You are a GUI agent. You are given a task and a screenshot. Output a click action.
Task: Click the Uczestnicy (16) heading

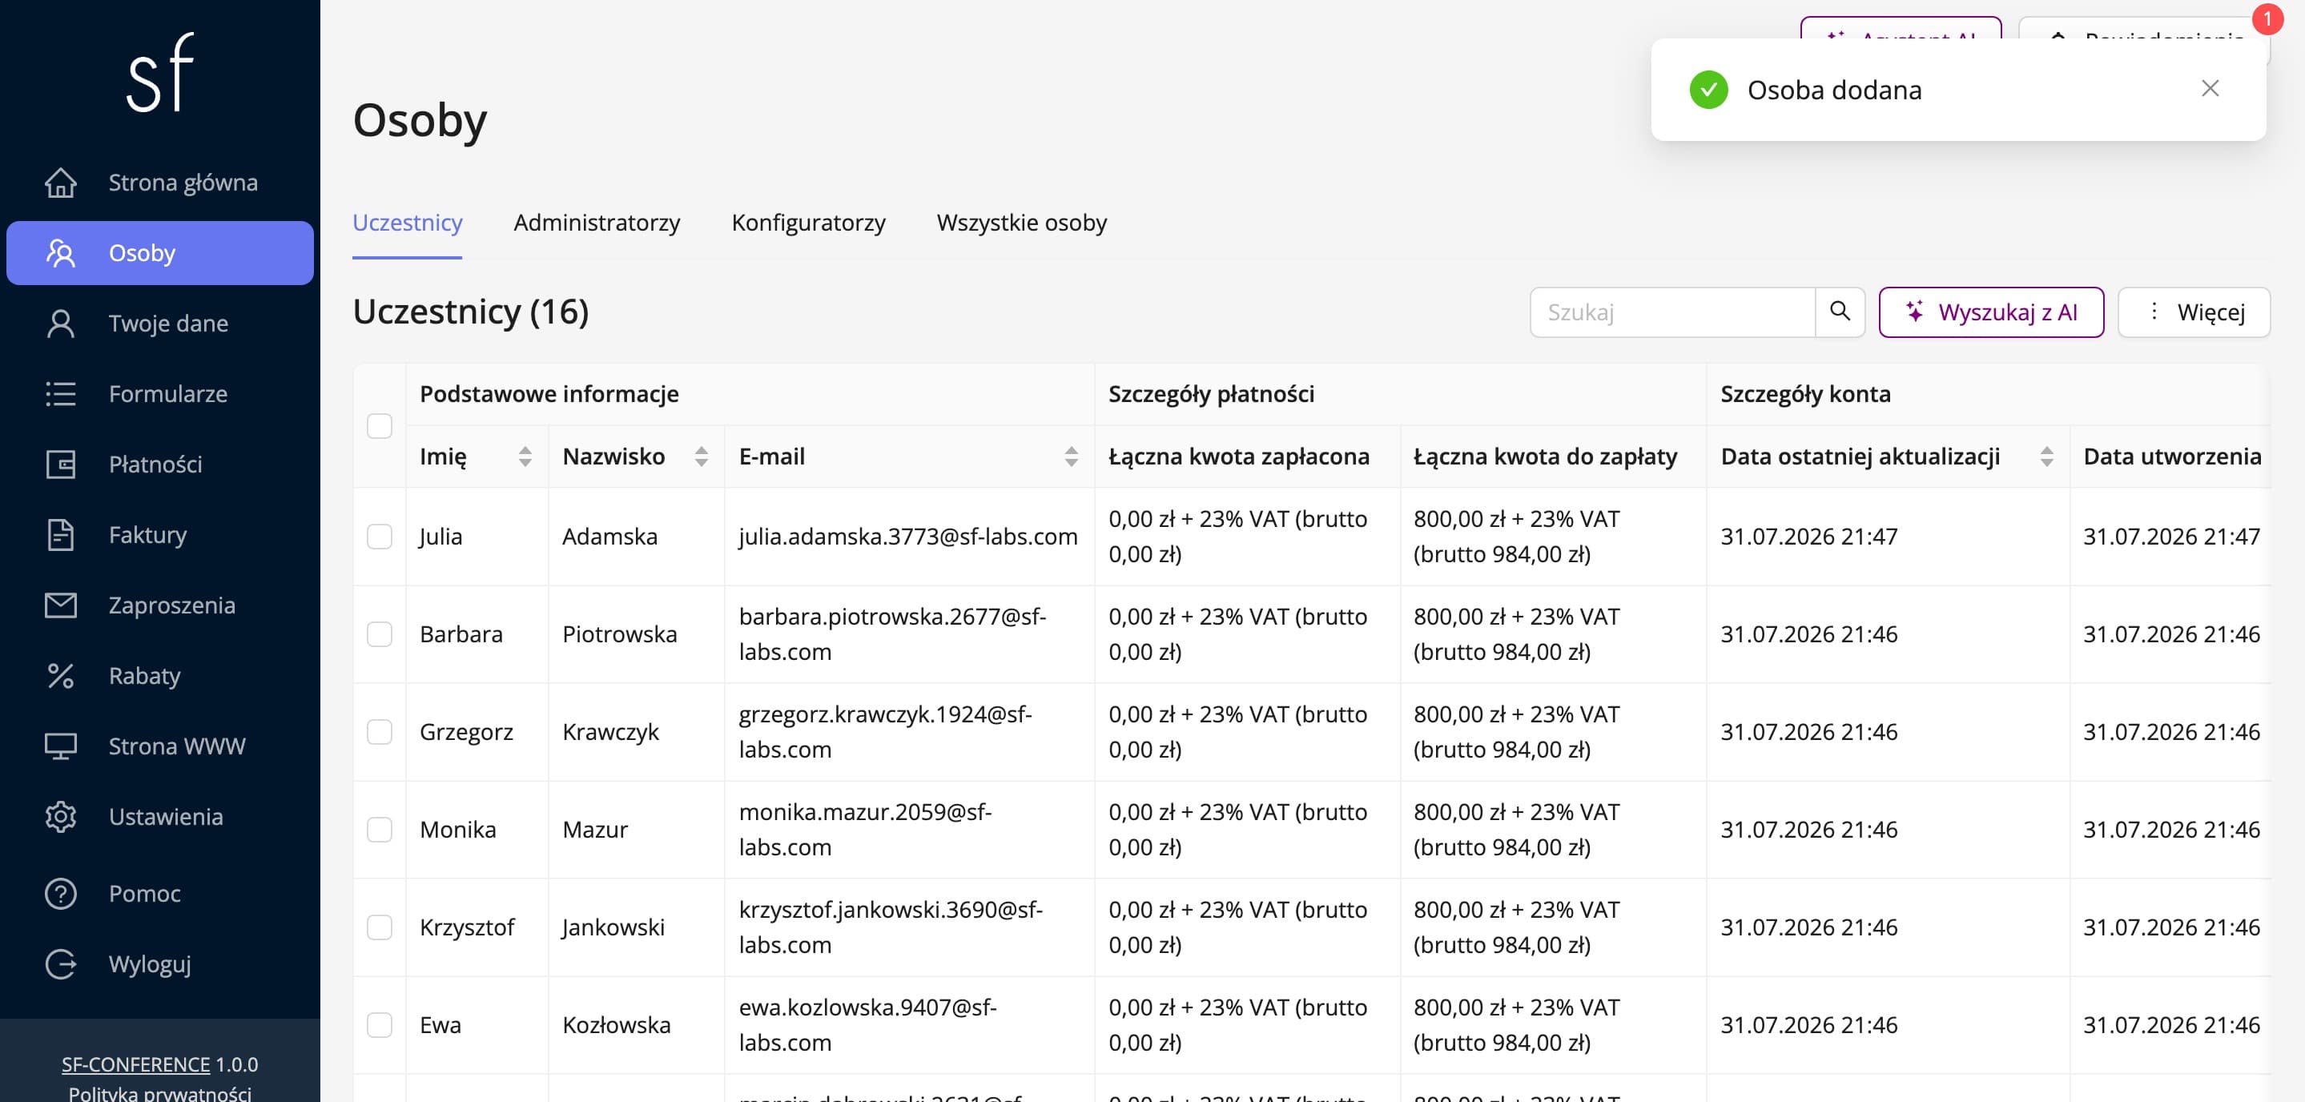[471, 312]
